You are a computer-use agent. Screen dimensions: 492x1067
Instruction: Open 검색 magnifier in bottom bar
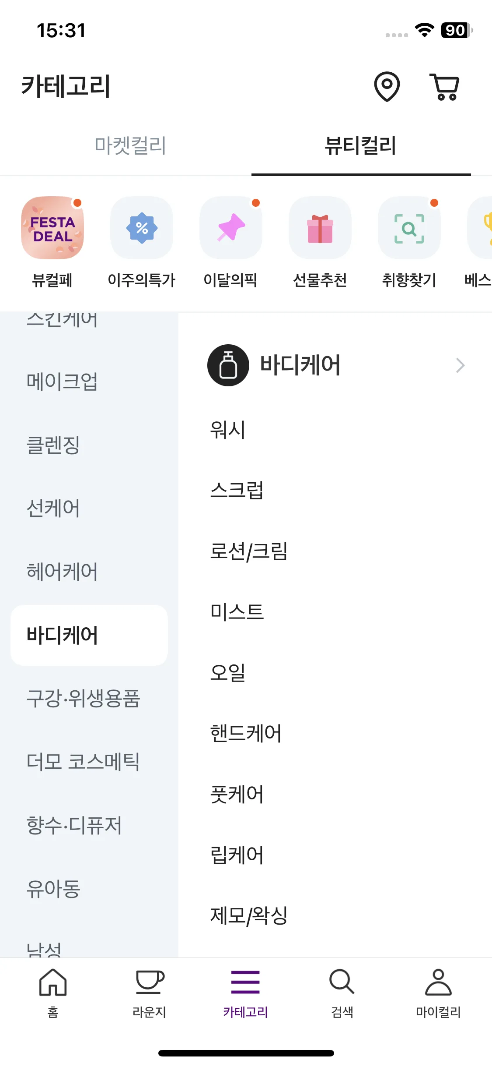tap(342, 982)
